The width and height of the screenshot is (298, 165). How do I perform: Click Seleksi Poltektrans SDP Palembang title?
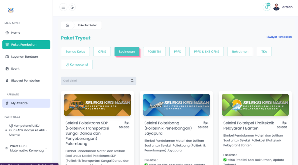87,133
